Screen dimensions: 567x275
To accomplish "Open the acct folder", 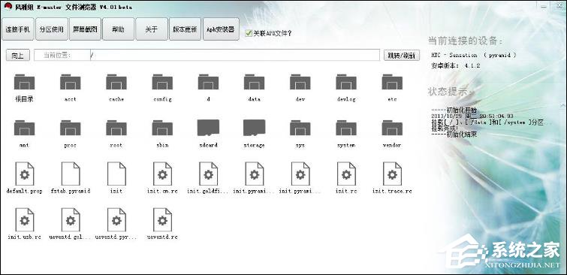I will (70, 82).
